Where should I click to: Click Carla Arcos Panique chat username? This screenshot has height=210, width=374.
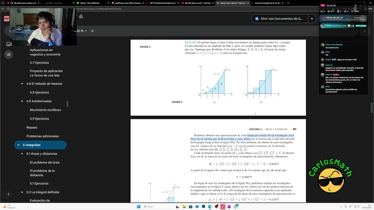[x=334, y=45]
